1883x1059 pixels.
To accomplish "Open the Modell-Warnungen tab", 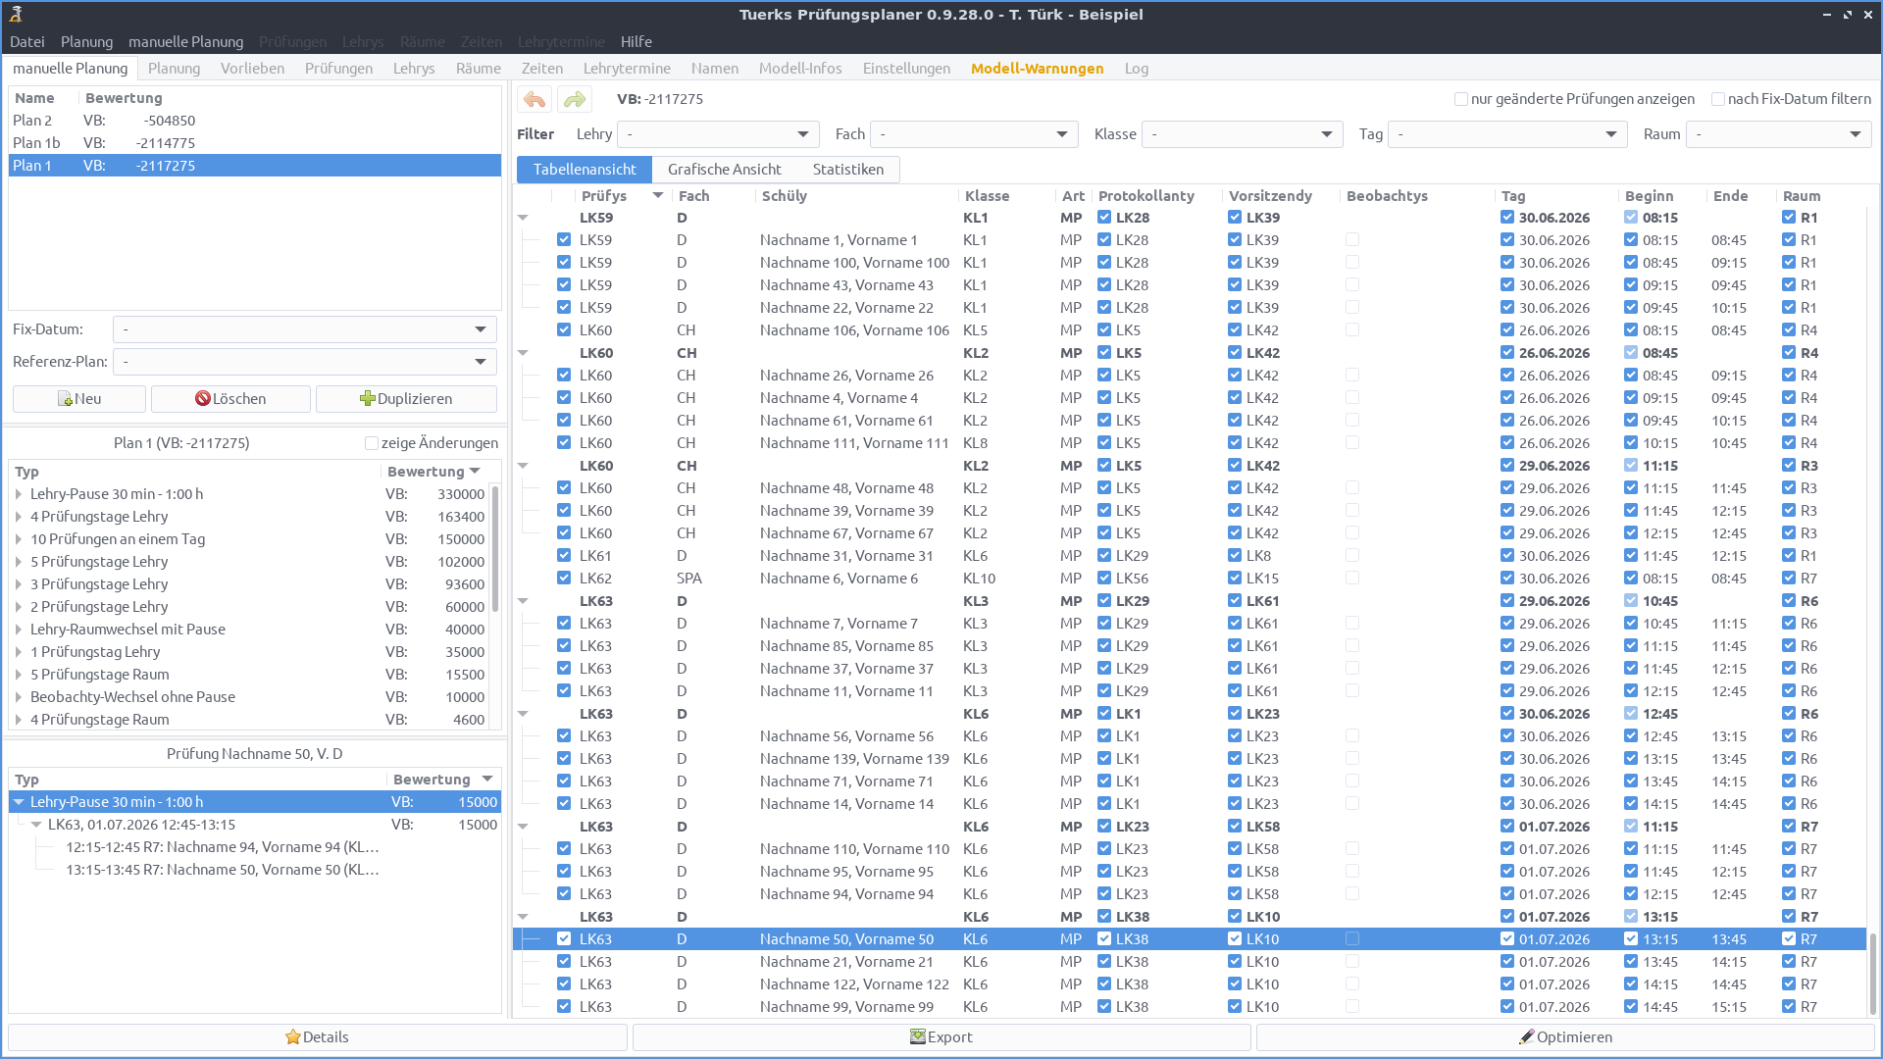I will [x=1037, y=69].
